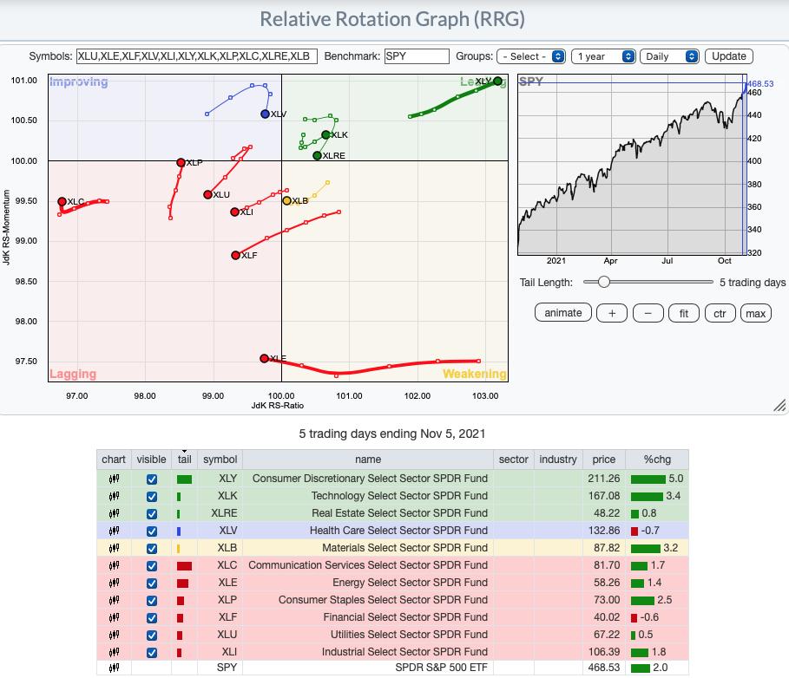Open the Daily interval dropdown
The height and width of the screenshot is (678, 789).
point(669,56)
